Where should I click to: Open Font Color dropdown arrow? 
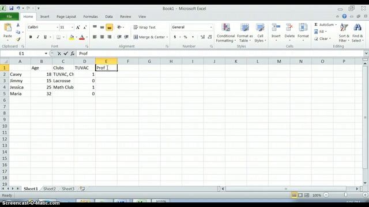[x=87, y=37]
